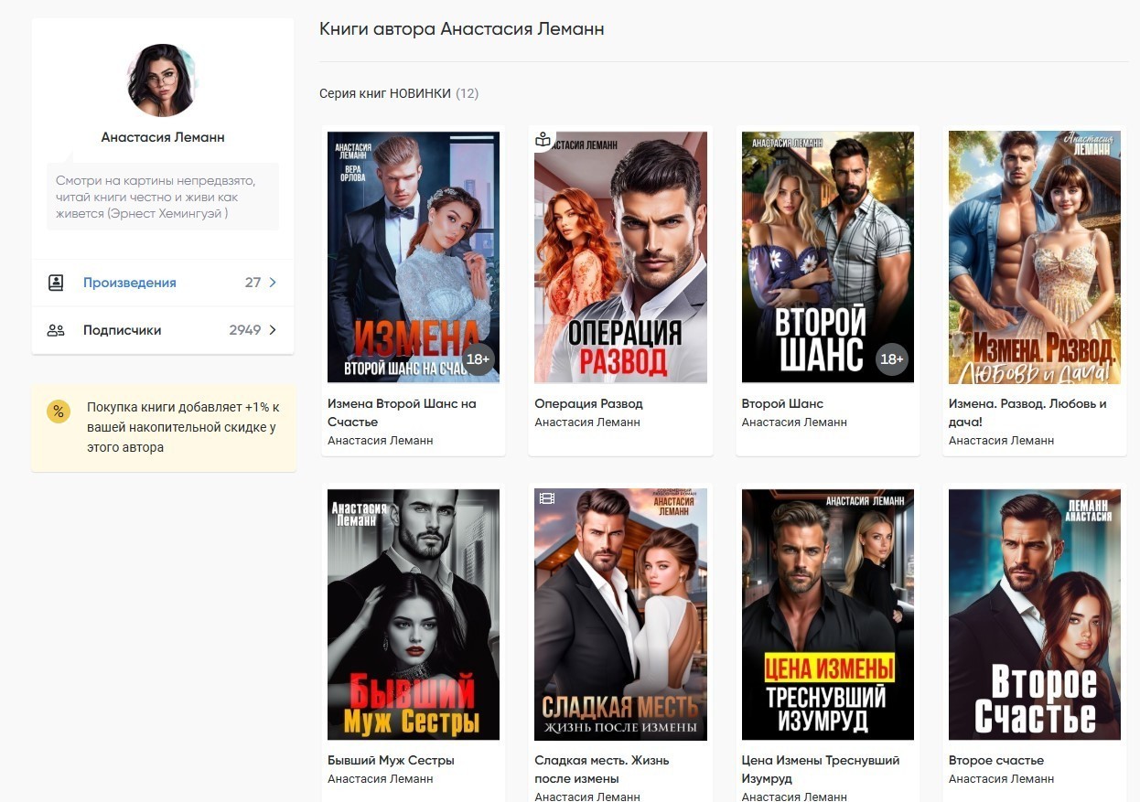Click Анастасия Леманн profile avatar
This screenshot has height=802, width=1140.
[163, 80]
